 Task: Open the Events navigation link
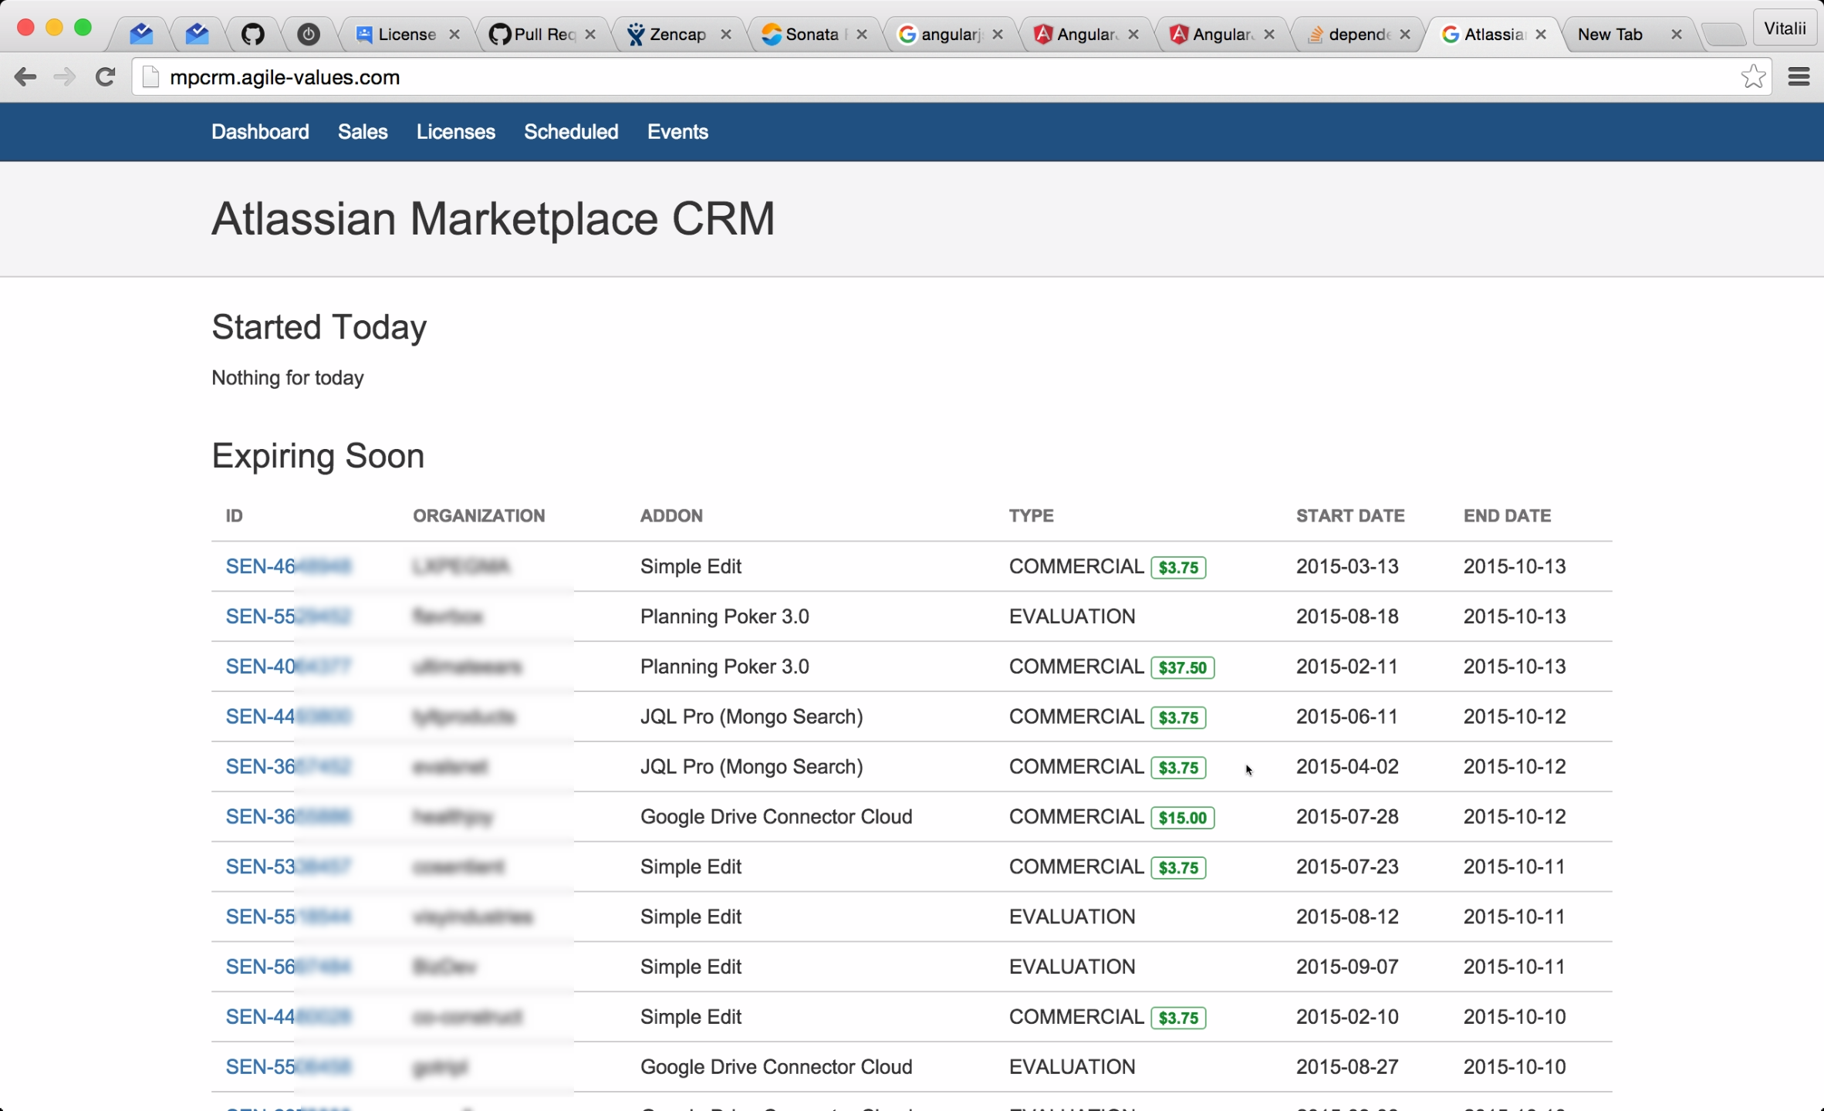[x=677, y=132]
